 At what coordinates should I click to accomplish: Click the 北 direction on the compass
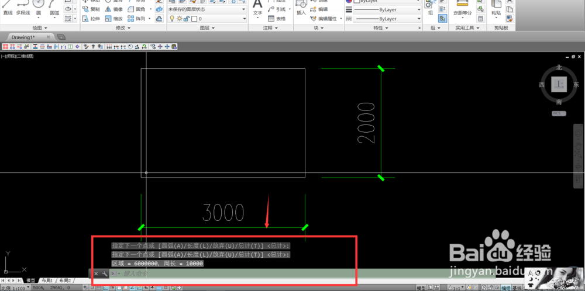tap(559, 67)
